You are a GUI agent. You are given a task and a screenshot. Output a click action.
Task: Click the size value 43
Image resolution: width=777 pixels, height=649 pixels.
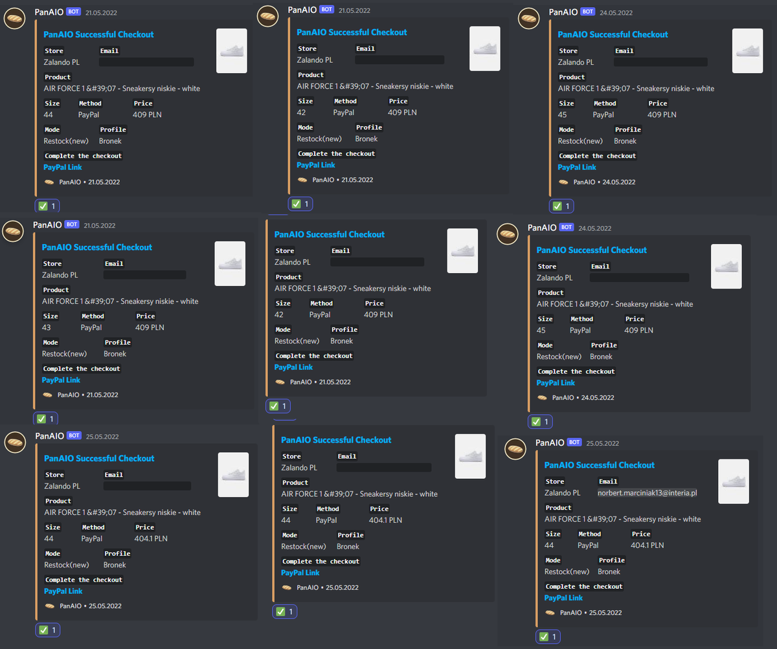click(x=47, y=327)
